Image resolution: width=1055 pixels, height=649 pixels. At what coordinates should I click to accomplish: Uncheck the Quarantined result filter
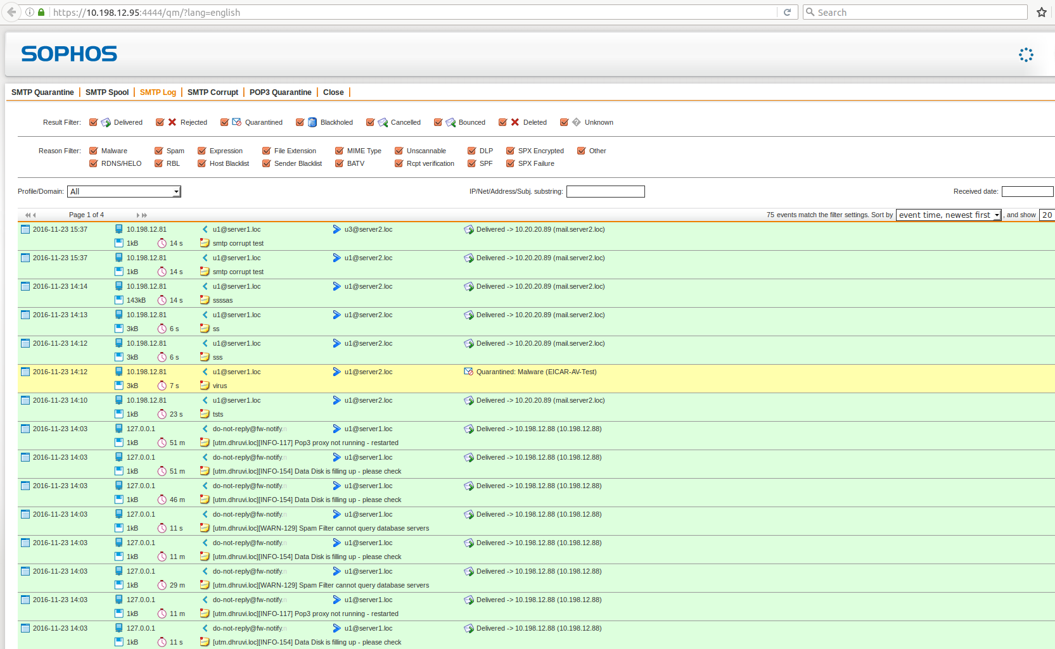224,122
